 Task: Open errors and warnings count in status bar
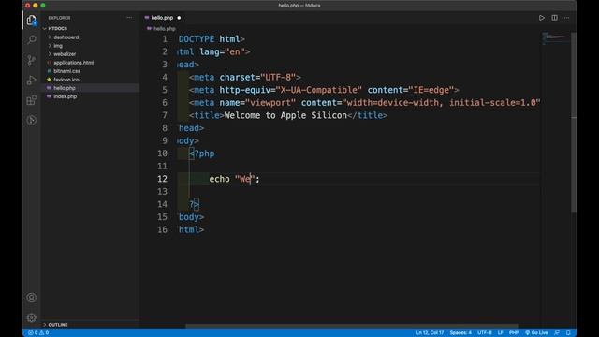(38, 333)
